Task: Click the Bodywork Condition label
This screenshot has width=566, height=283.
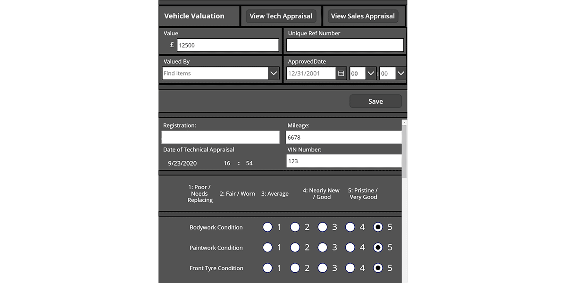Action: point(216,227)
